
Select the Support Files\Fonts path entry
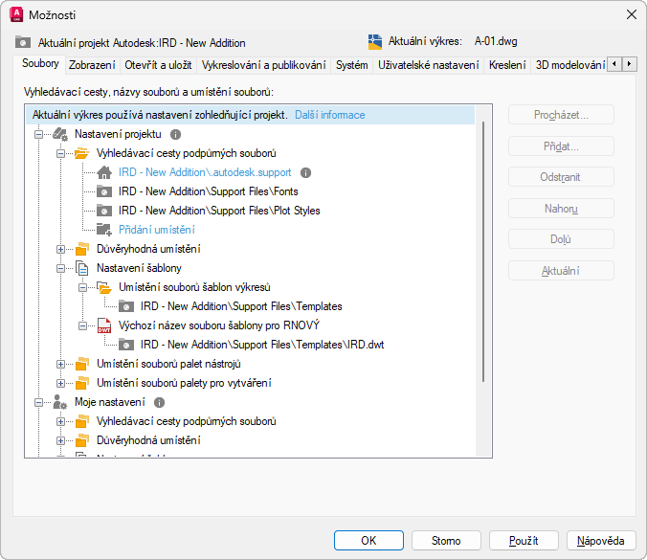pyautogui.click(x=208, y=191)
